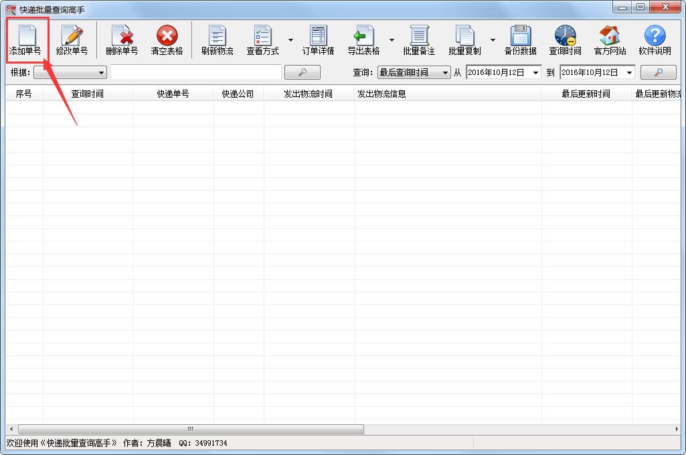Click the 批量备注 batch remarks icon

tap(418, 39)
